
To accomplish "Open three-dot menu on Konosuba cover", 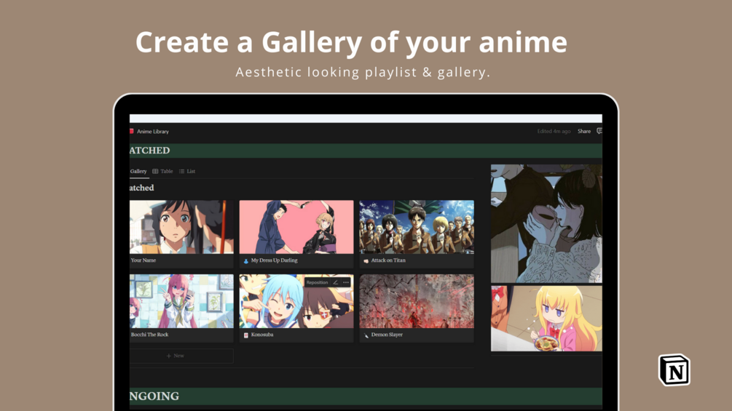I will click(346, 282).
